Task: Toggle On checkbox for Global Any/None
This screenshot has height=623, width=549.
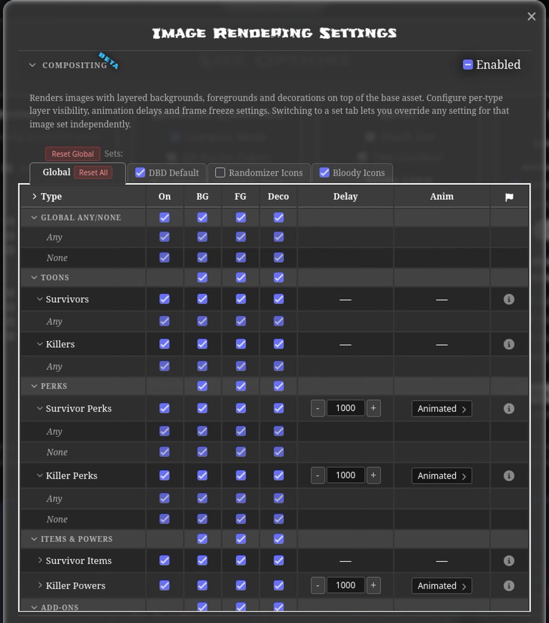Action: pos(164,218)
